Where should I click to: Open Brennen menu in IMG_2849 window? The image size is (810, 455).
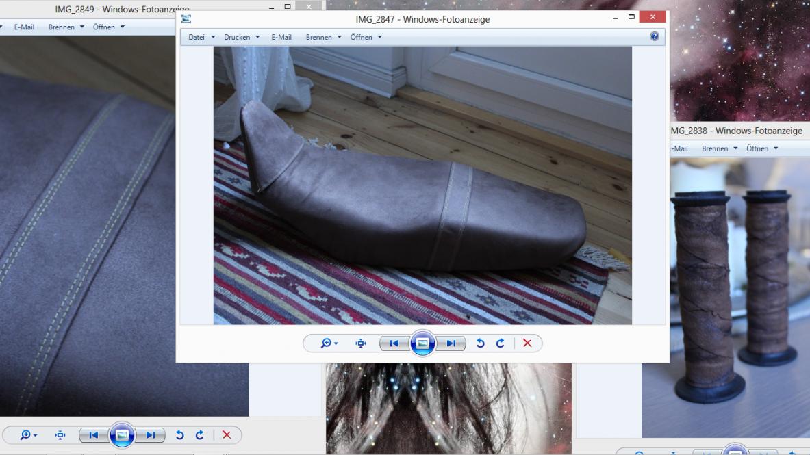click(x=66, y=27)
